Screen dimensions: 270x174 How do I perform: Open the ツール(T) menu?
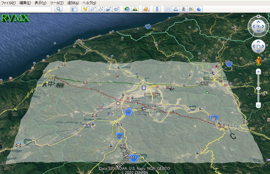tap(57, 3)
